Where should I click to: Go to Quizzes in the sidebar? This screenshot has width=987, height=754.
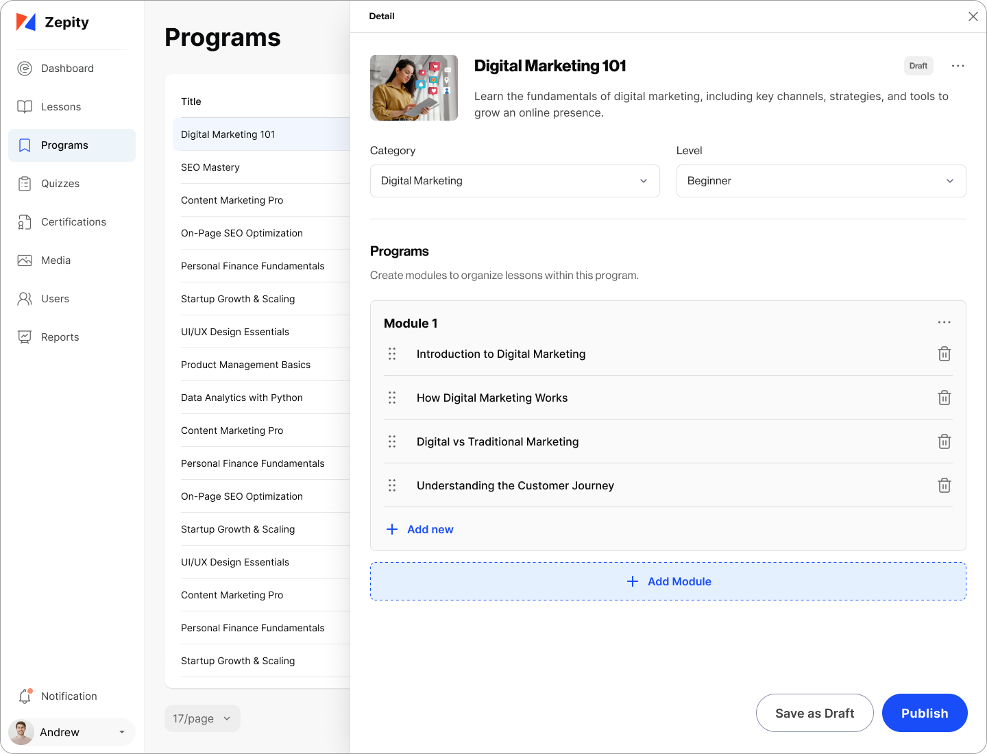[x=60, y=184]
